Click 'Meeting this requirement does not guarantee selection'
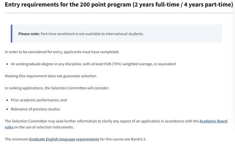The height and width of the screenshot is (145, 235). coord(51,76)
